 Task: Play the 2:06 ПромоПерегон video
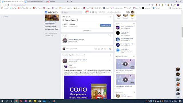pos(125,80)
